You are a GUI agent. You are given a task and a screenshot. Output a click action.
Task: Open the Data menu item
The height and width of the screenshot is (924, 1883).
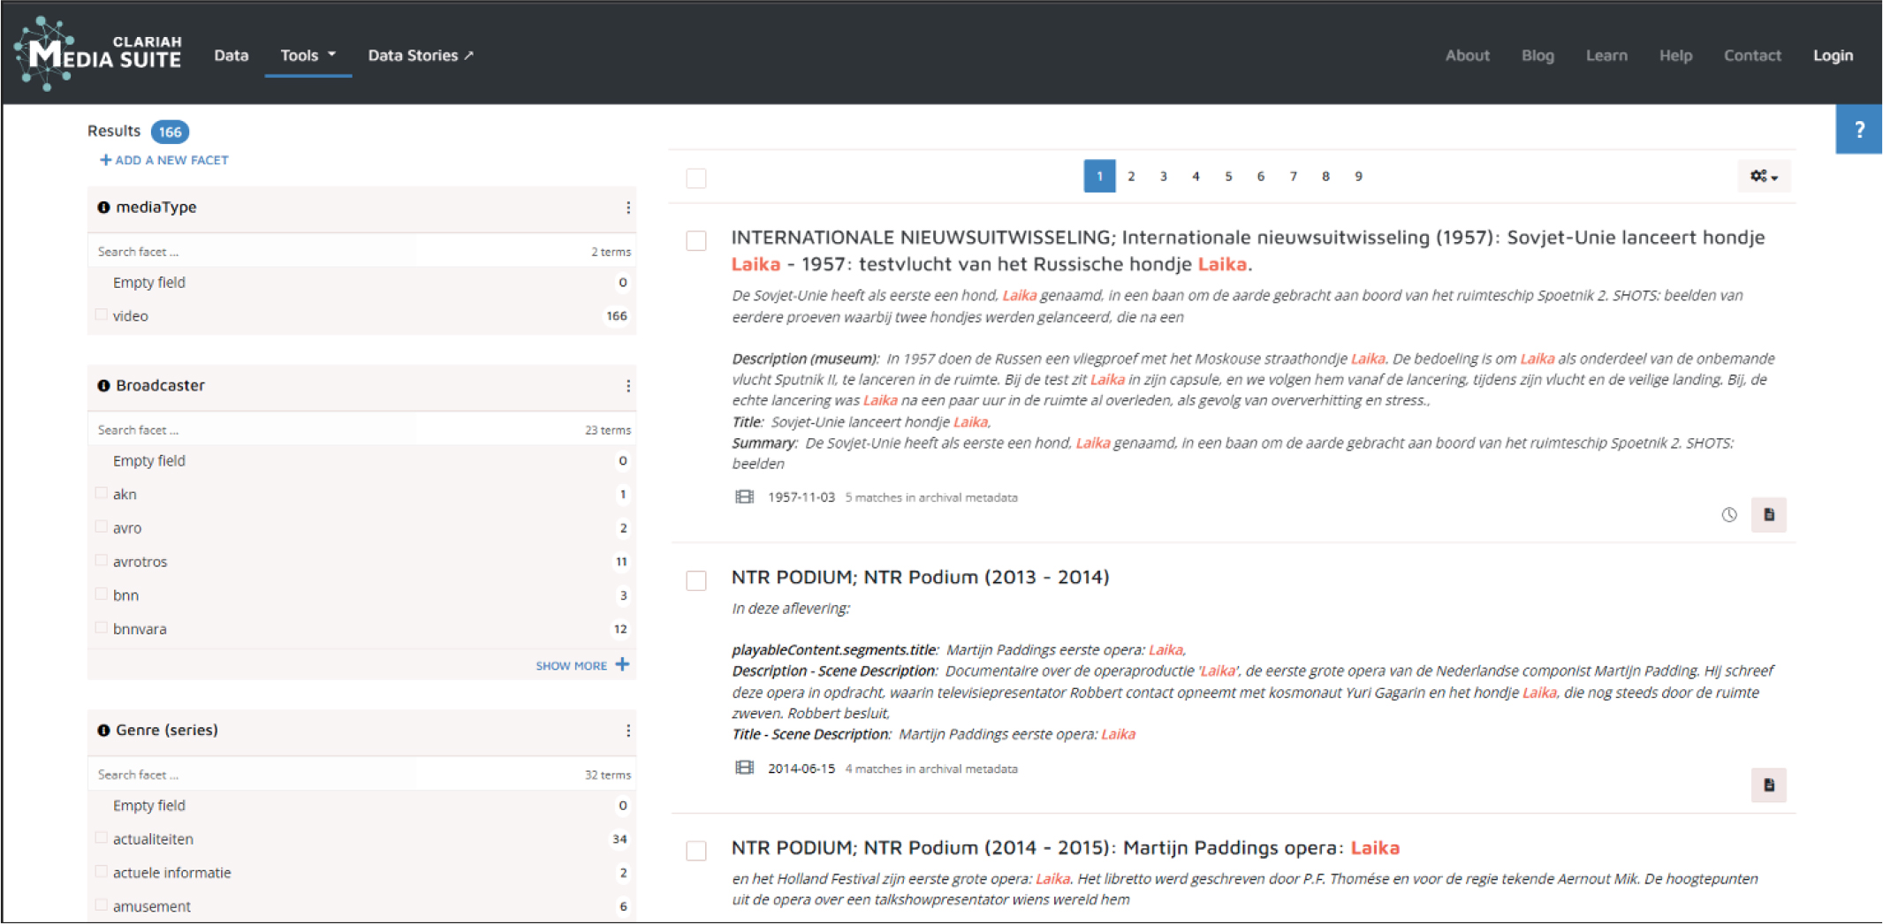click(232, 56)
